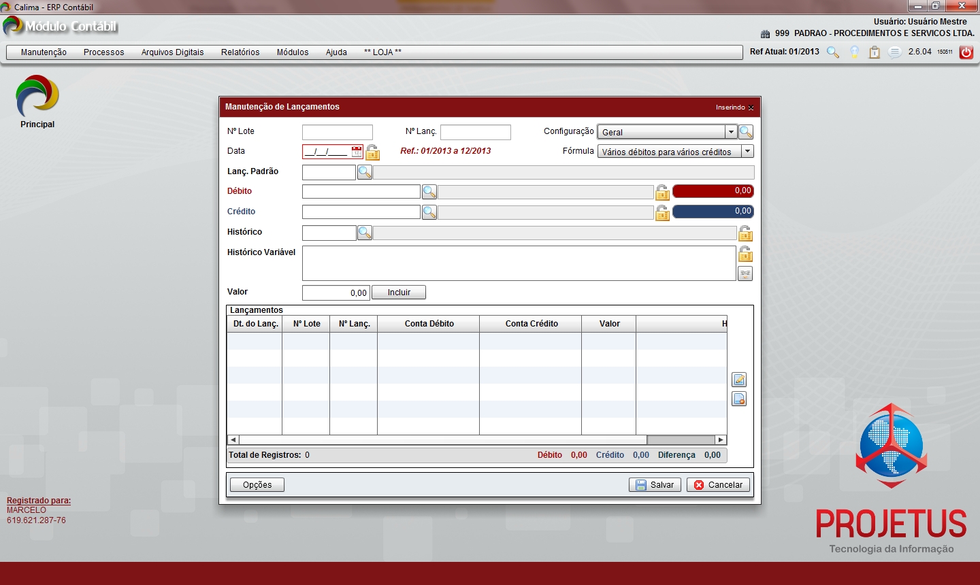
Task: Open the speech bubble messages icon
Action: click(895, 52)
